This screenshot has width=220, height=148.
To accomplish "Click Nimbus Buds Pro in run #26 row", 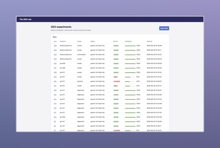I will tap(66, 46).
